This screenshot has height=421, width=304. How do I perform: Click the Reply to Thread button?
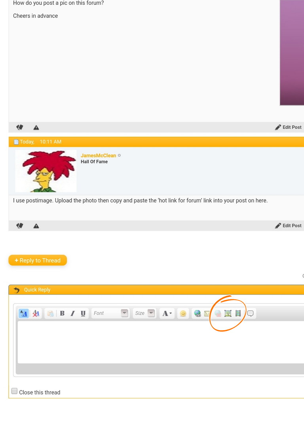click(x=38, y=260)
